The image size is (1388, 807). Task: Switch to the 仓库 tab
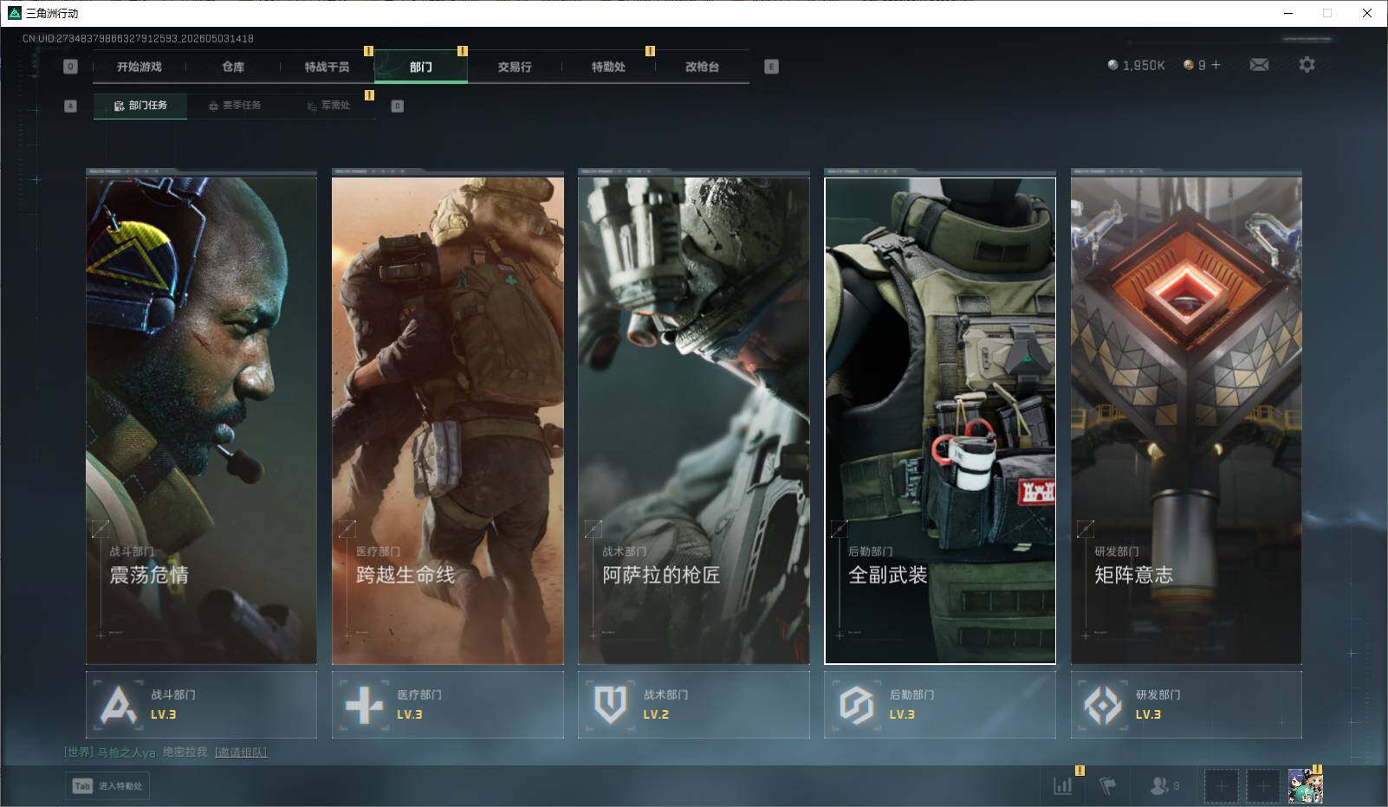[233, 67]
